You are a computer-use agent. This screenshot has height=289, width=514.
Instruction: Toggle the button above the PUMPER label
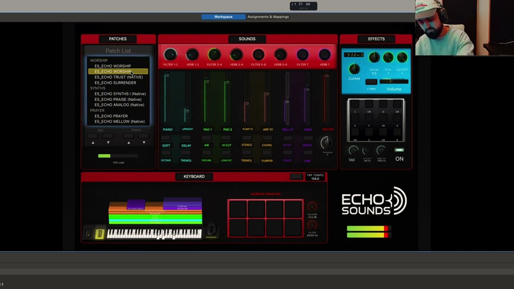point(267,153)
